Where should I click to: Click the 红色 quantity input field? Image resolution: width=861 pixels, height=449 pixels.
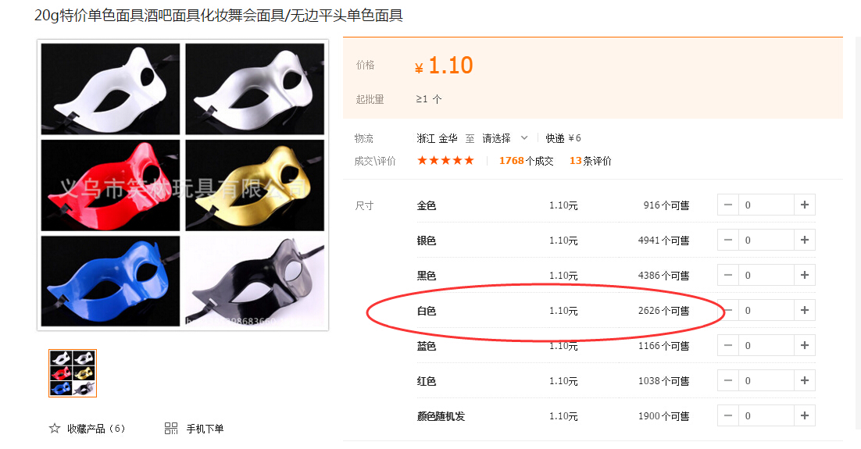point(766,380)
